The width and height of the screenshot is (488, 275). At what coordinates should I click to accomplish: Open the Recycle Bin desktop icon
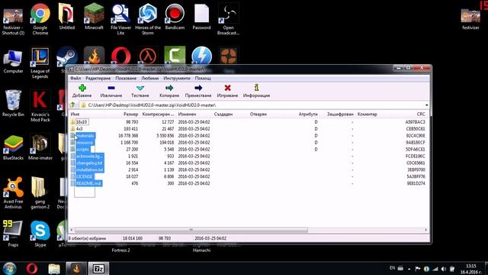point(13,104)
